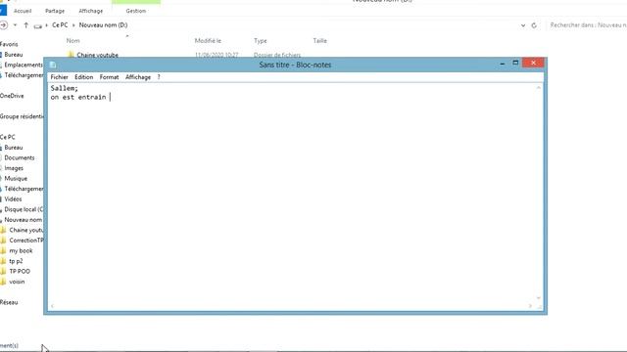Click Ce PC in the address bar
Image resolution: width=627 pixels, height=352 pixels.
pos(60,24)
